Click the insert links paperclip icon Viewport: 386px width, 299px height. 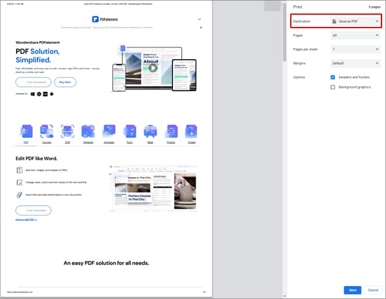(x=19, y=195)
